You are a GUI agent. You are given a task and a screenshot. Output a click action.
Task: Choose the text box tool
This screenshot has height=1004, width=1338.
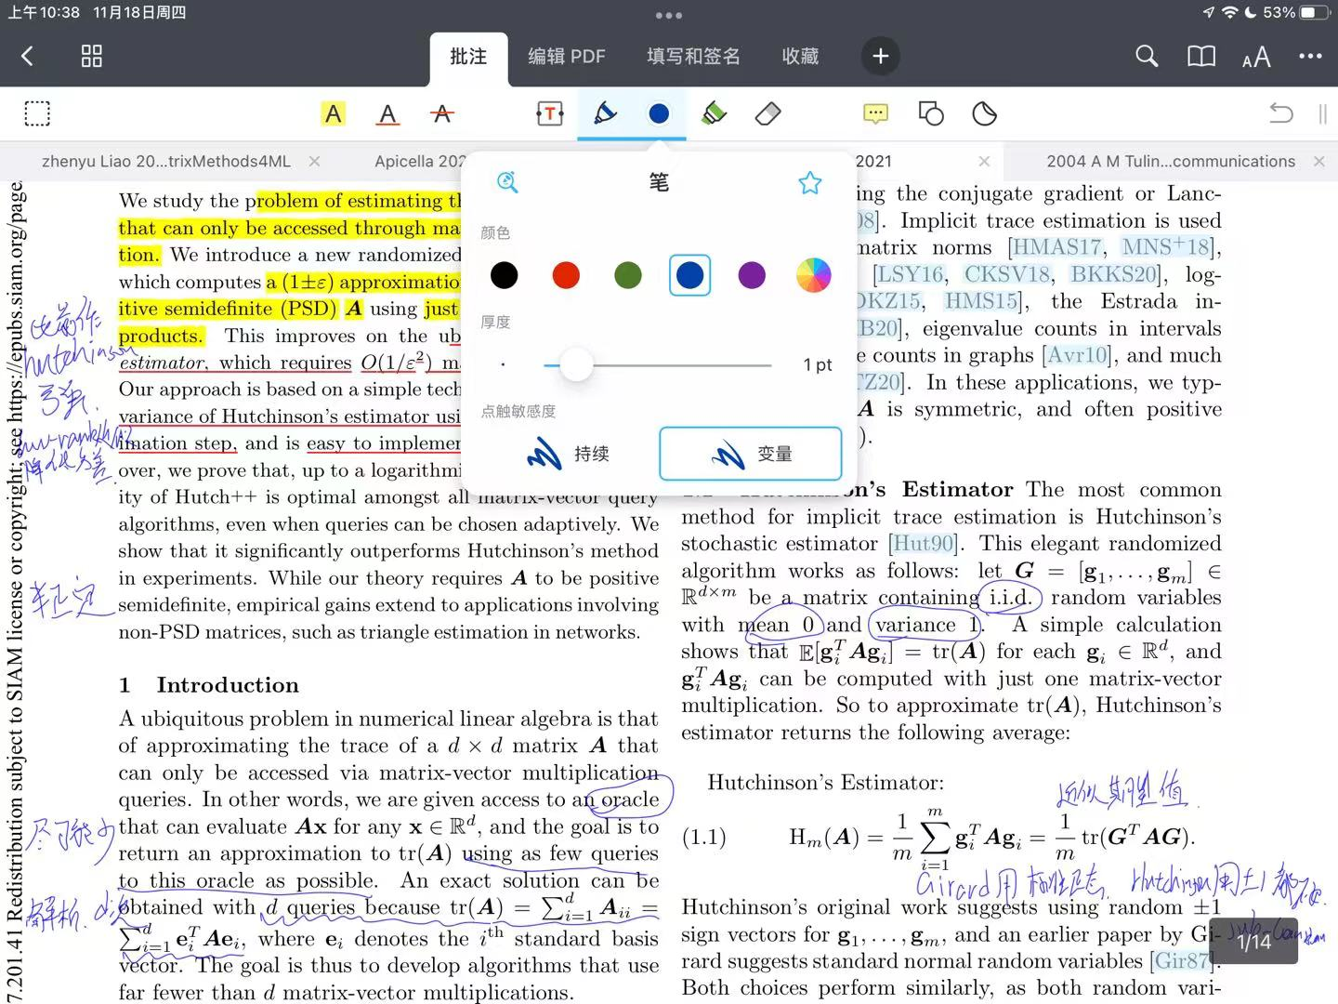pyautogui.click(x=549, y=113)
